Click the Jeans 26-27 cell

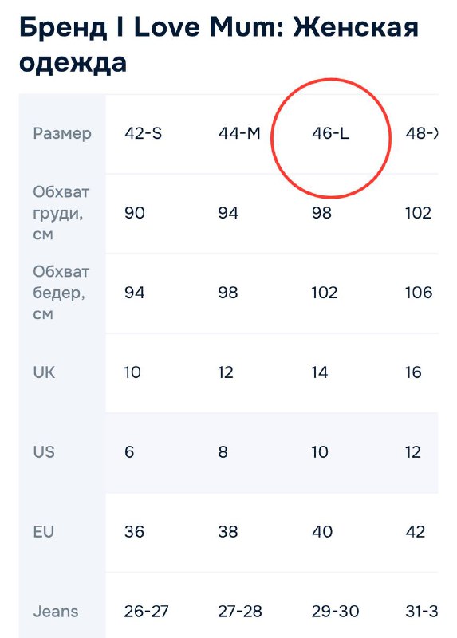coord(147,612)
